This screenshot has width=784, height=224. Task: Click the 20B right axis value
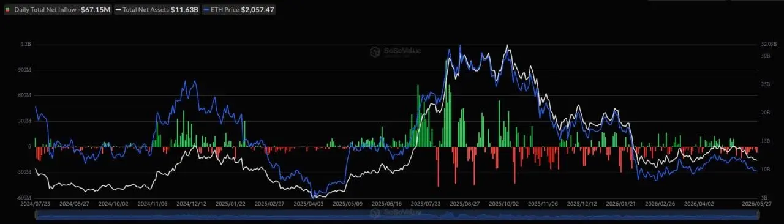click(765, 113)
